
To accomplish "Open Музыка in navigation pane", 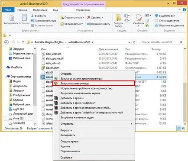I will click(16, 100).
